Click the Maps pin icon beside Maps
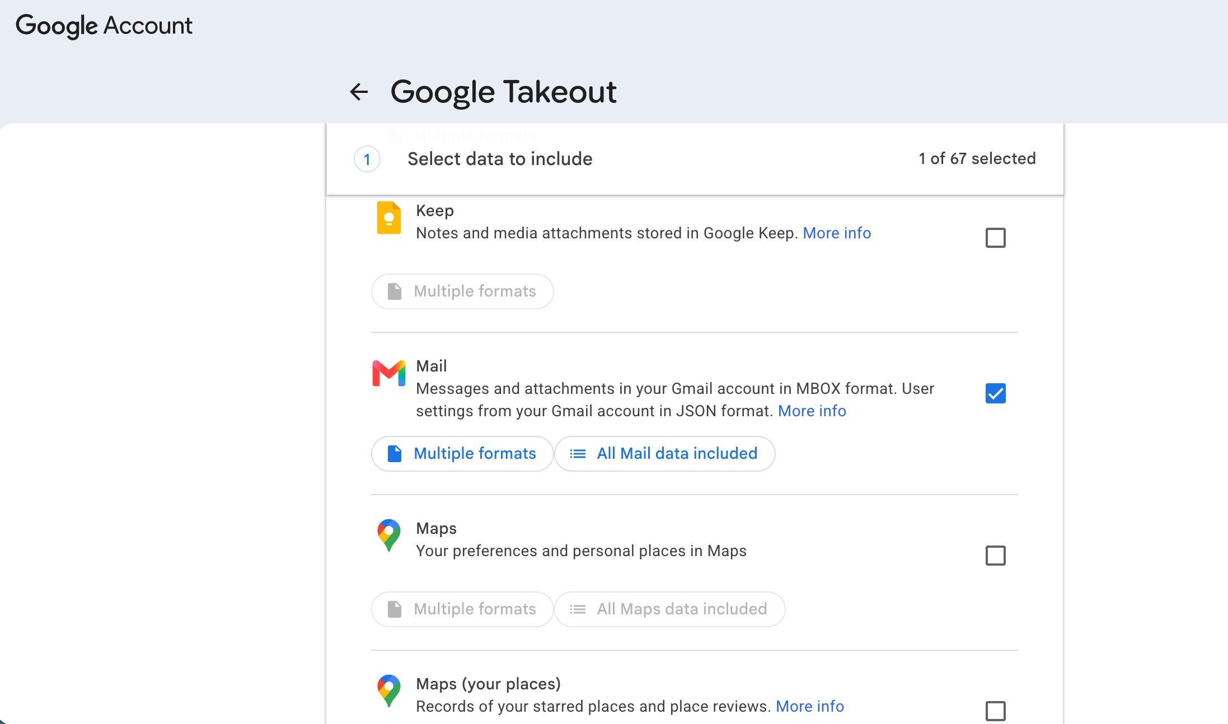The image size is (1228, 724). [388, 535]
